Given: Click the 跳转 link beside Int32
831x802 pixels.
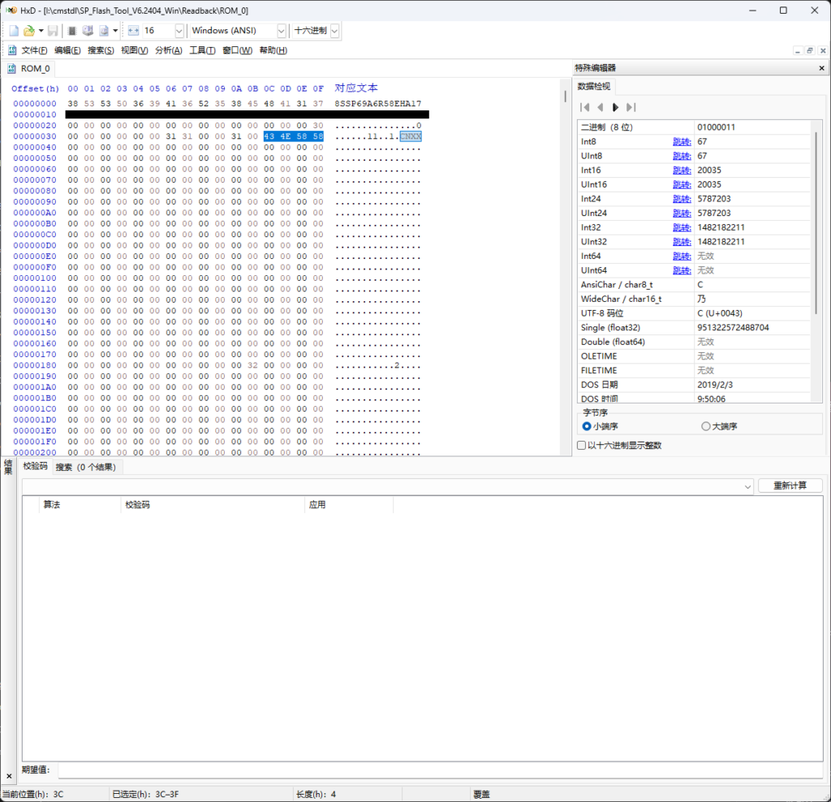Looking at the screenshot, I should click(680, 227).
